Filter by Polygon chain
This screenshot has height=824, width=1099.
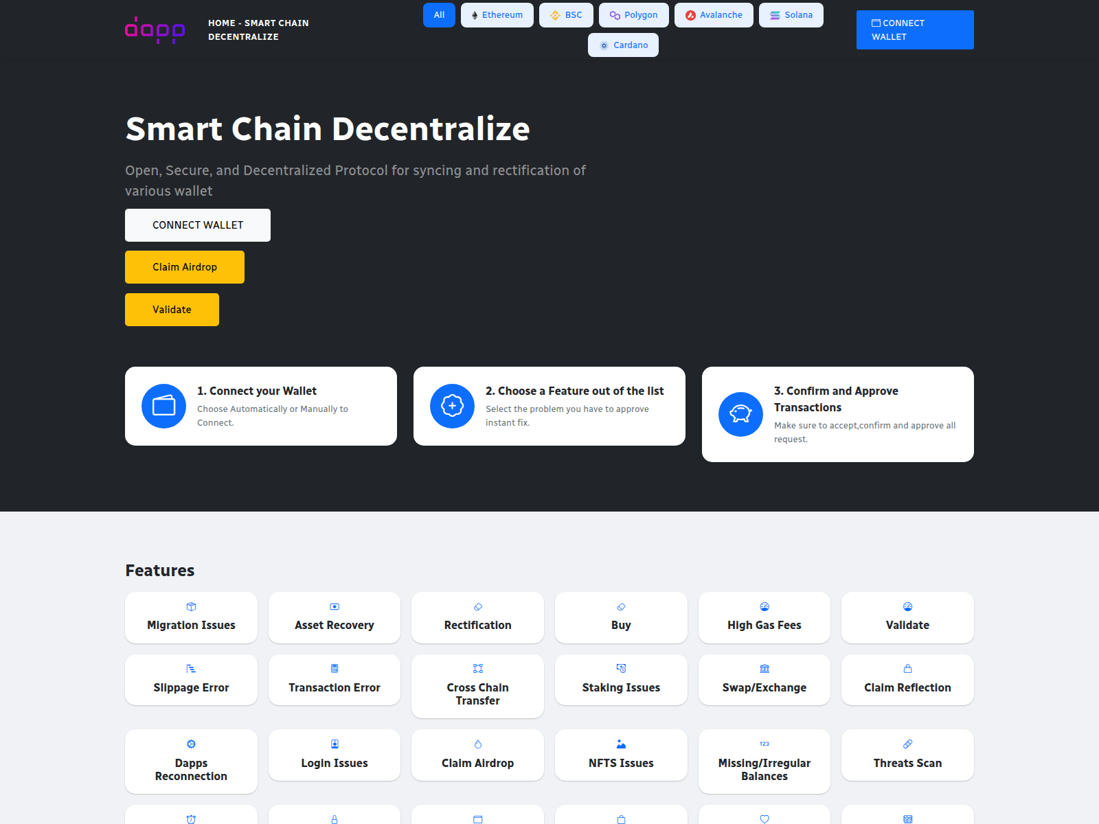634,15
